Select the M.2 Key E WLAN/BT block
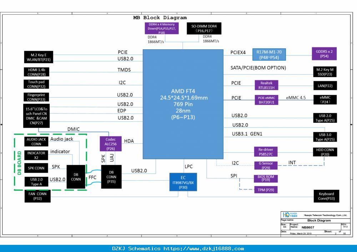 click(x=39, y=57)
